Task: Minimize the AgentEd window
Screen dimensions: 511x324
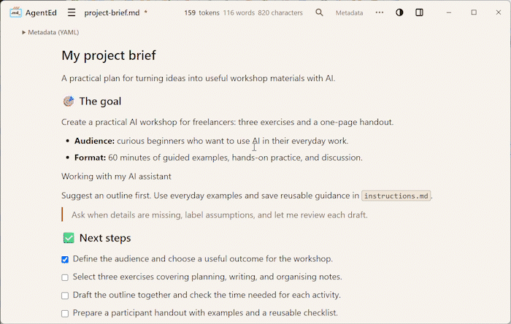Action: [x=449, y=12]
